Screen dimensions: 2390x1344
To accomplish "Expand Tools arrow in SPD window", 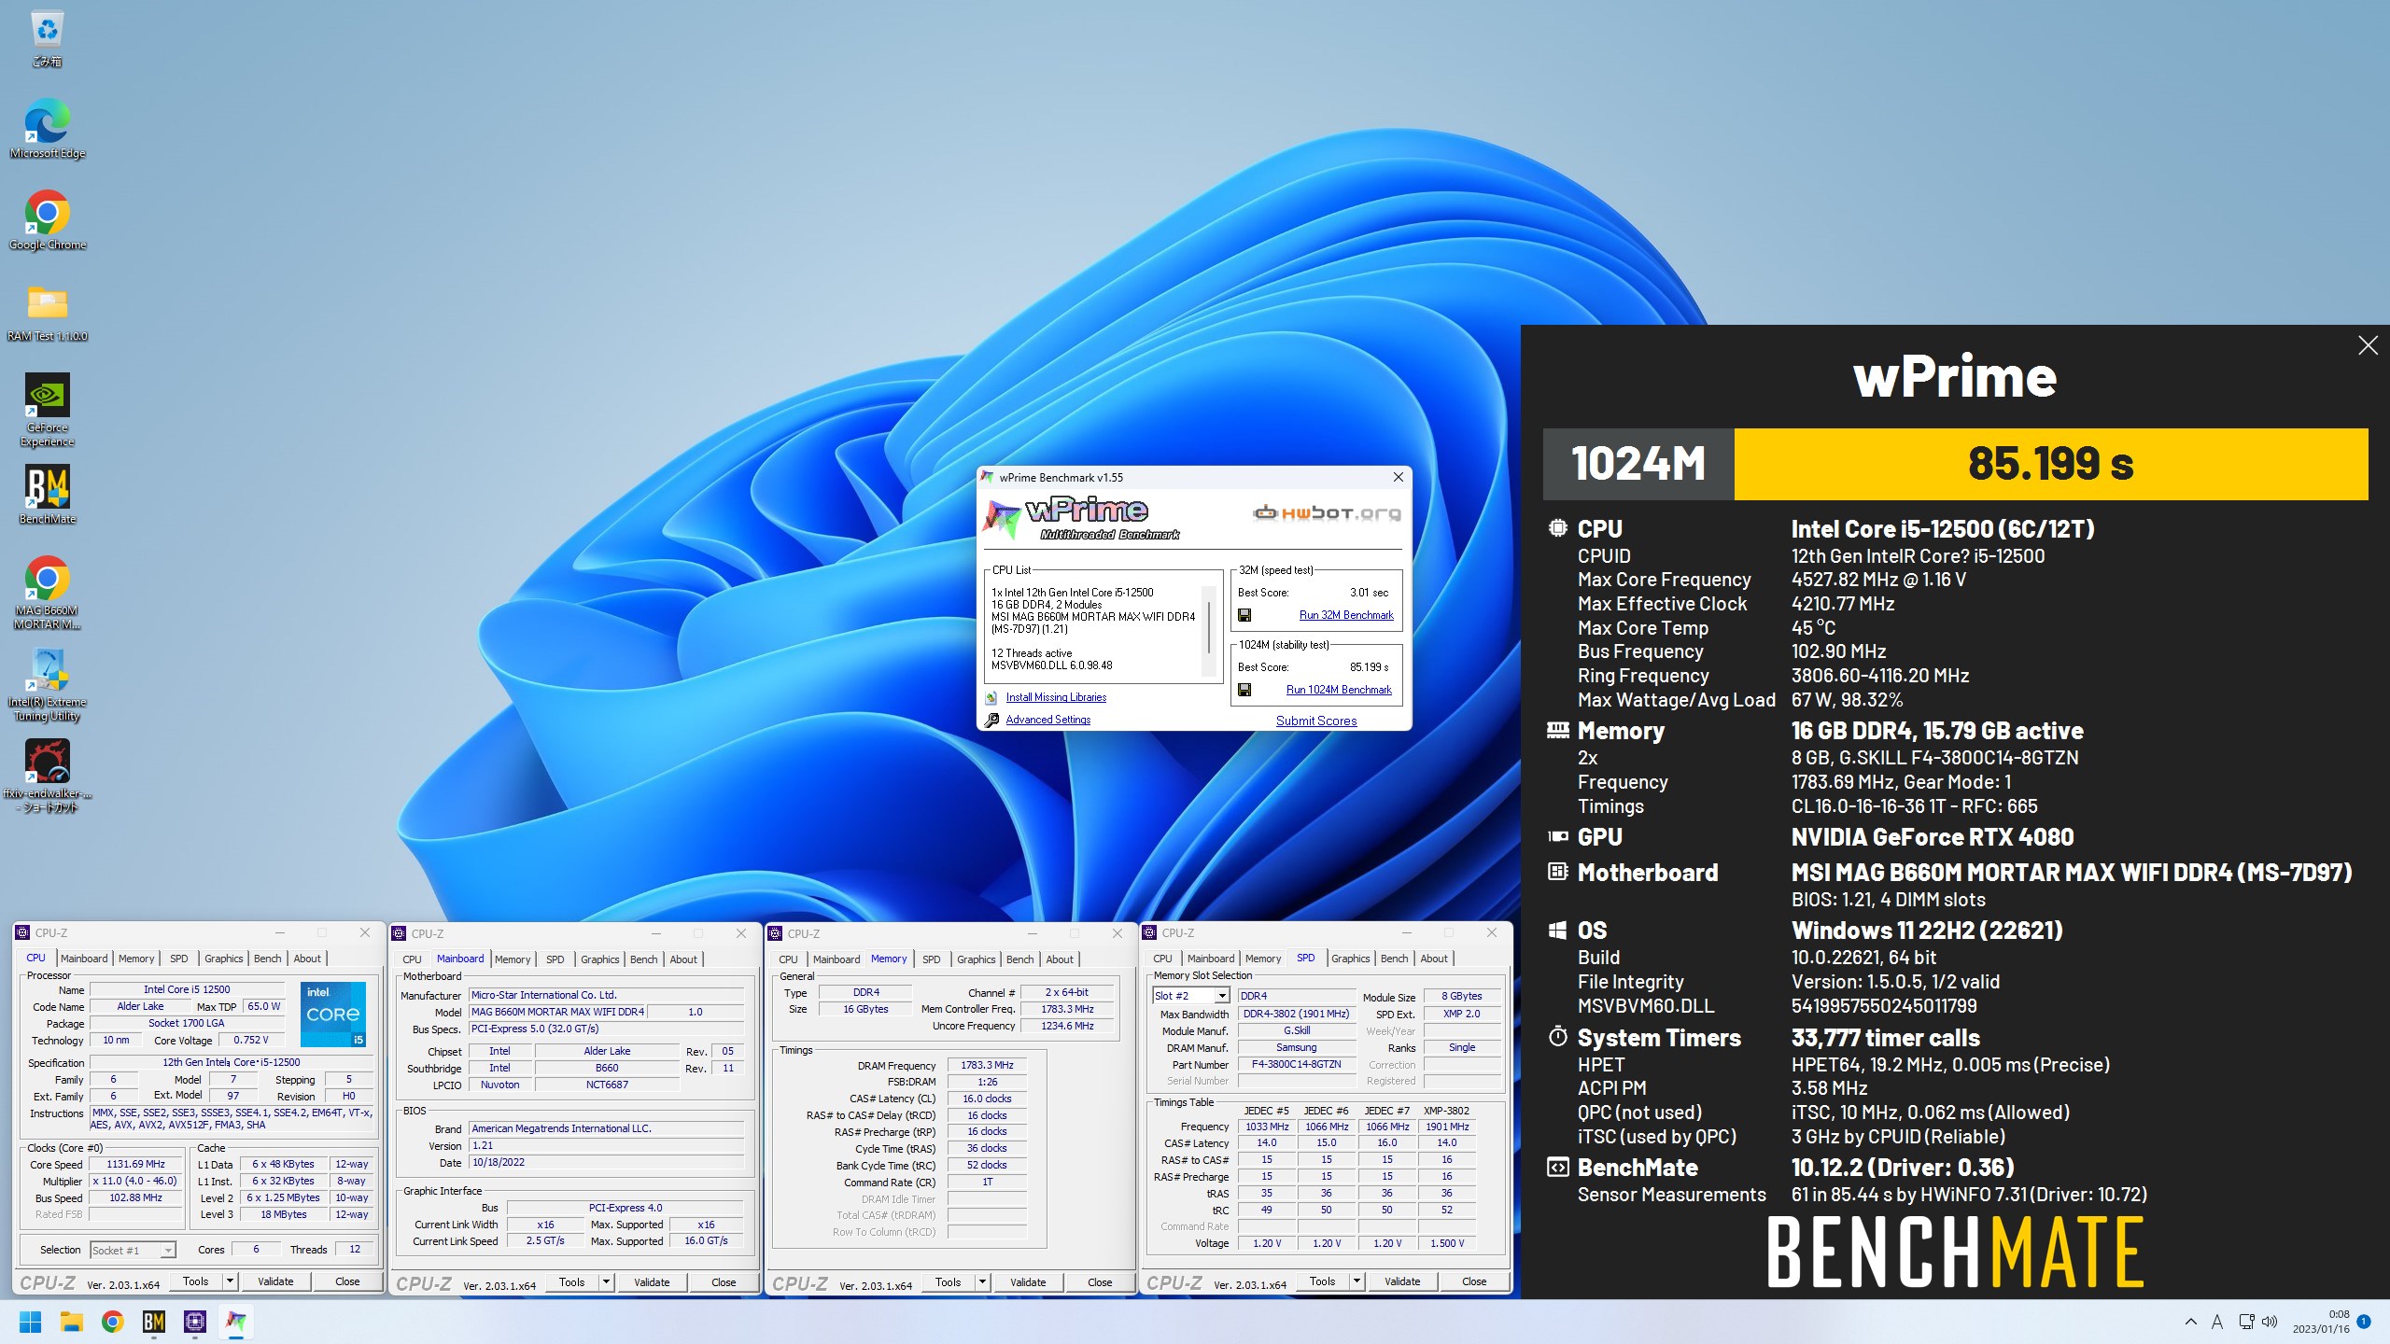I will tap(1357, 1281).
